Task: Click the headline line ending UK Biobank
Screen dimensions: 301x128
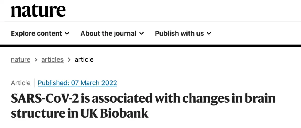Action: (80, 114)
